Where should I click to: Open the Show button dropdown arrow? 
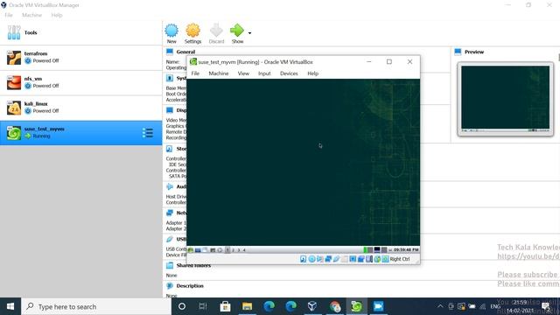[x=249, y=33]
